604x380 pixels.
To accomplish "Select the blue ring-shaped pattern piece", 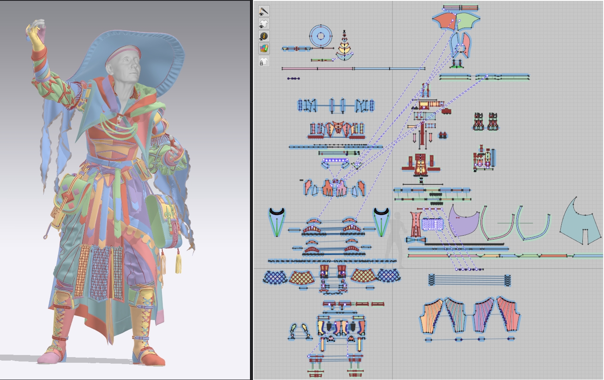I will click(321, 36).
